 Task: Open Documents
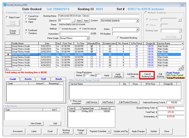point(18,131)
